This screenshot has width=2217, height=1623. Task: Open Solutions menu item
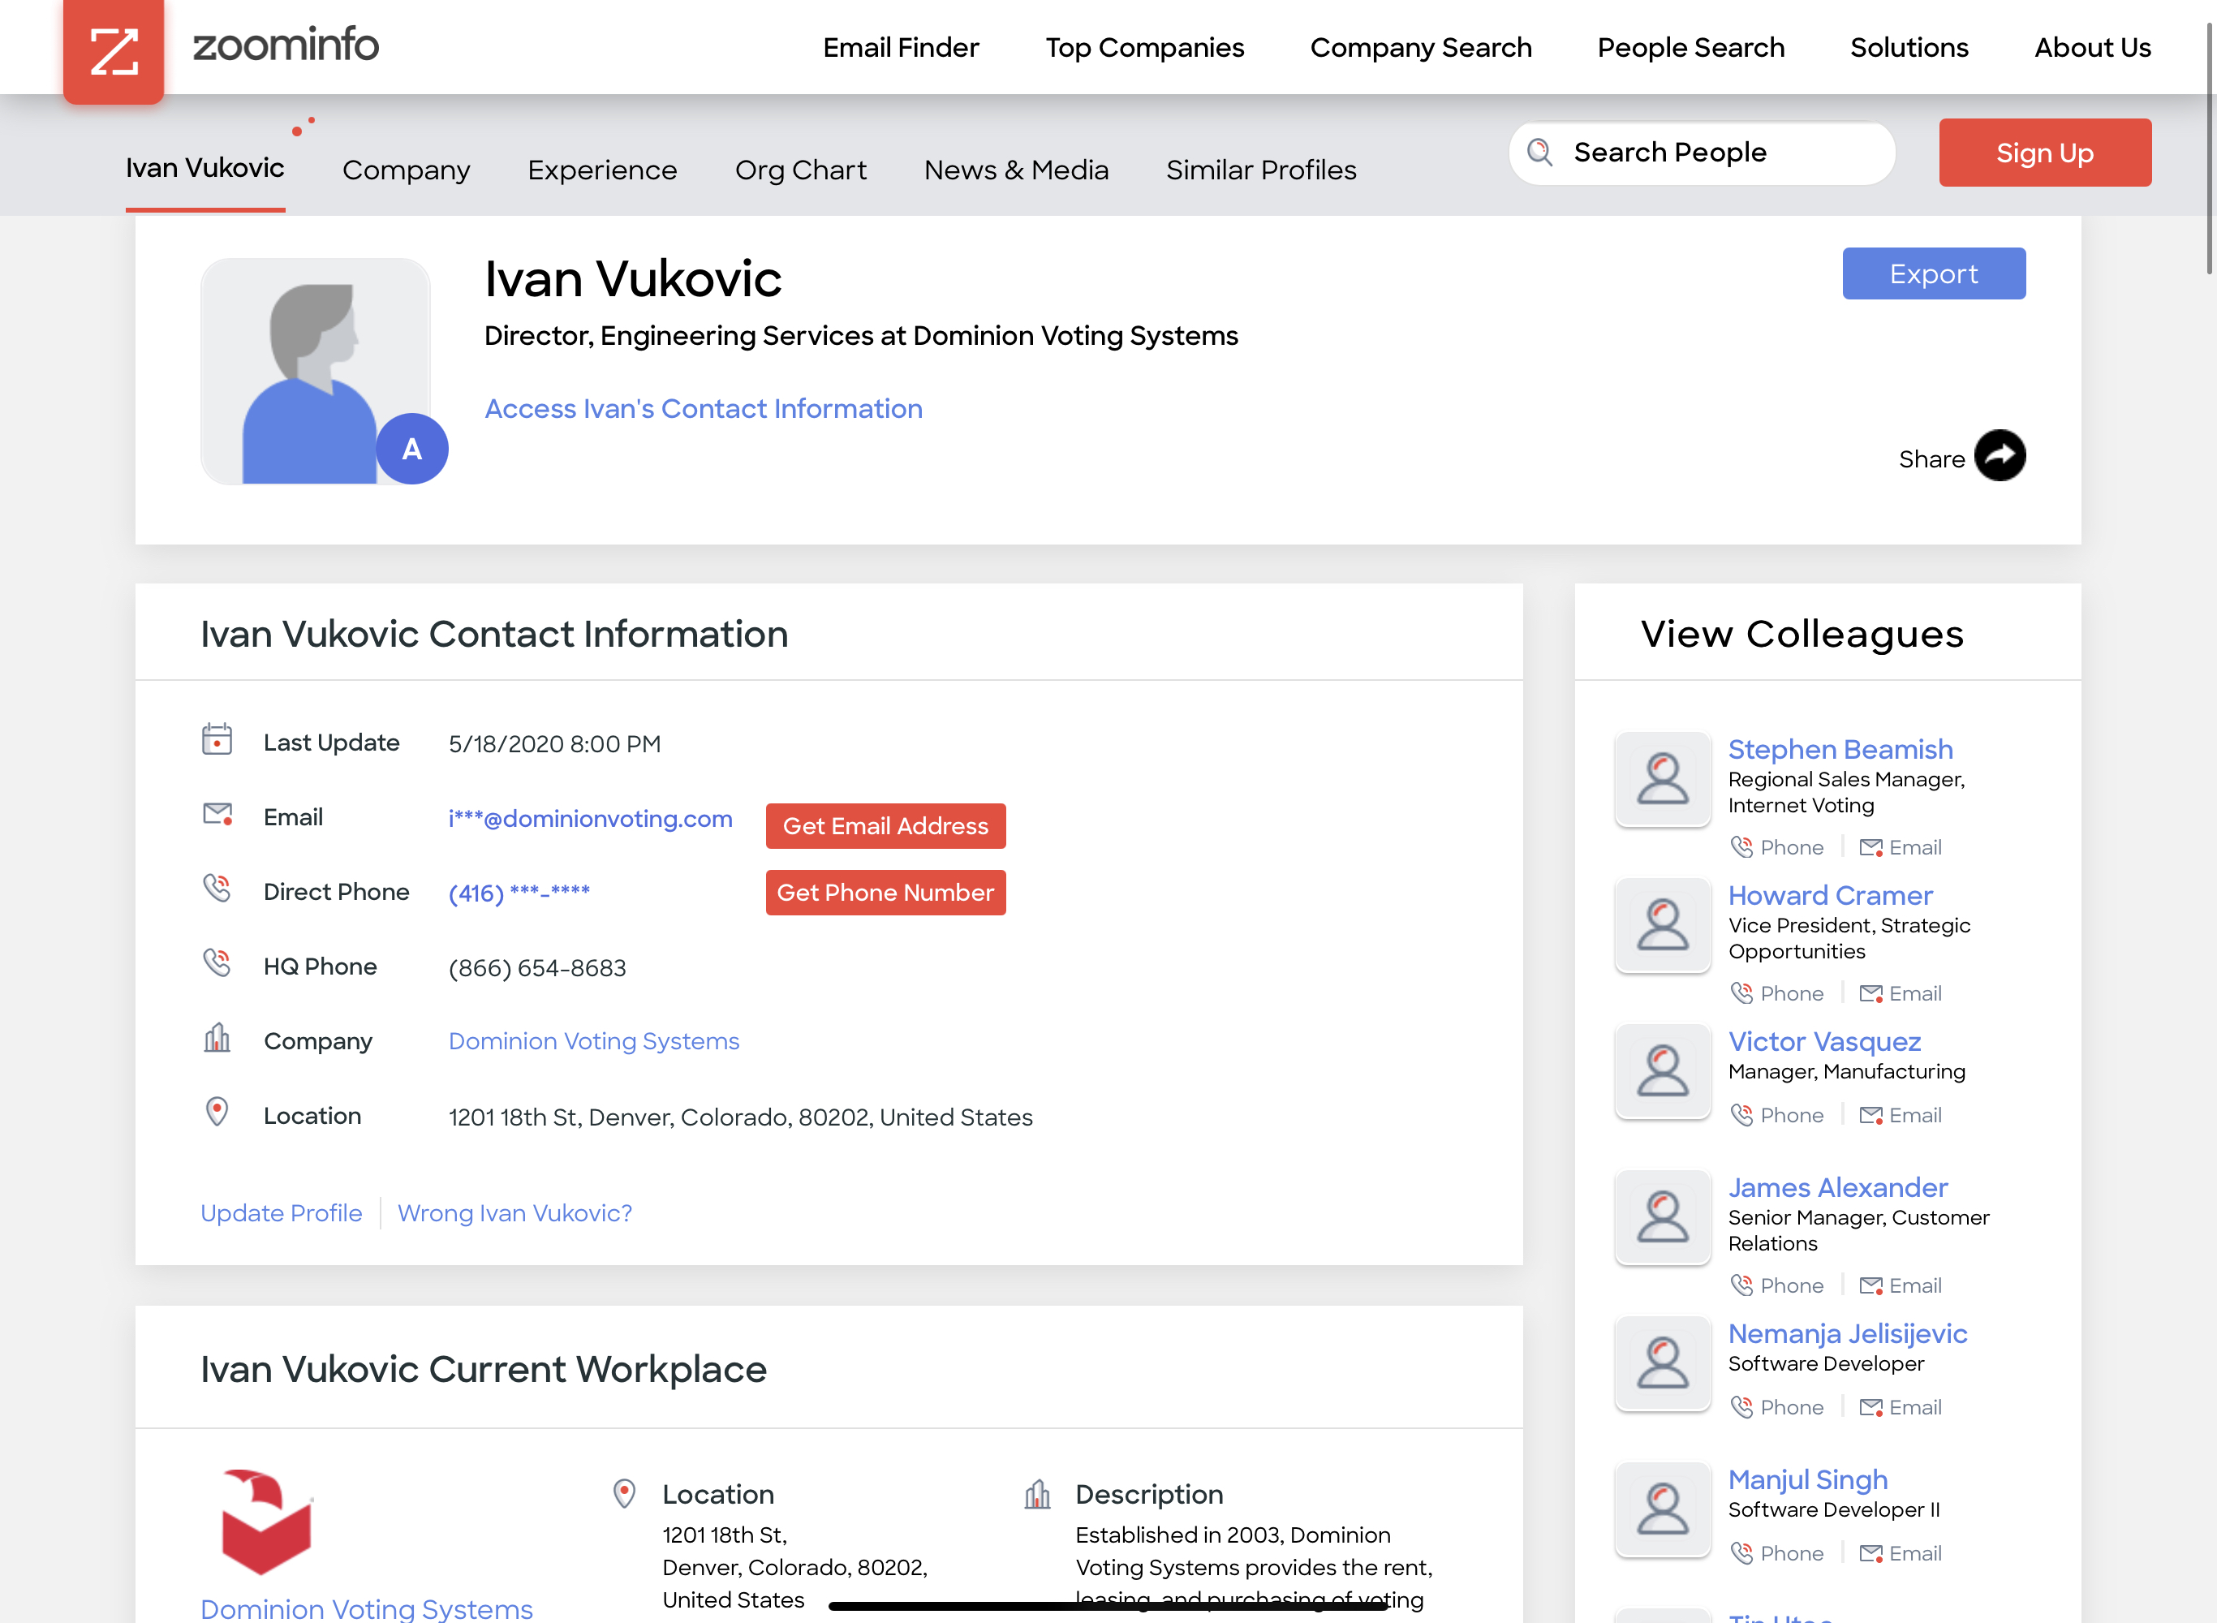[1909, 47]
